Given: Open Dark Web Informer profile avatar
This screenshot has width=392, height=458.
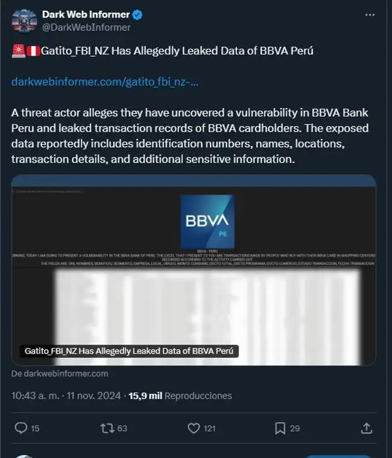Looking at the screenshot, I should click(x=25, y=21).
